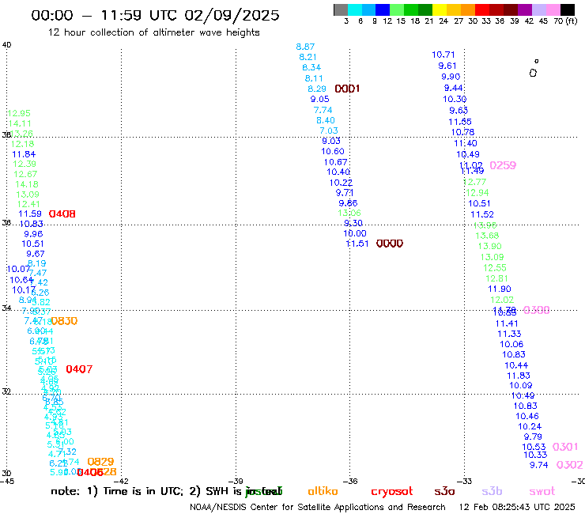Image resolution: width=585 pixels, height=514 pixels.
Task: Click the green wave height value 12.77
Action: pyautogui.click(x=475, y=182)
